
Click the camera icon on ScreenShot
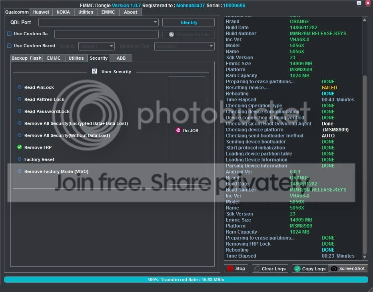click(x=334, y=269)
